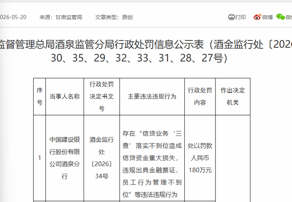Click the text 文章类型：原创

pyautogui.click(x=114, y=17)
